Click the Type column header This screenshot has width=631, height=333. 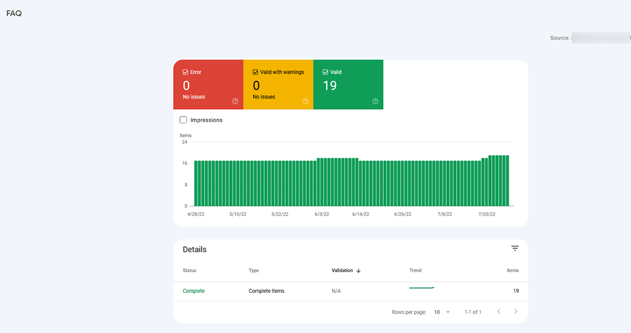click(x=254, y=271)
